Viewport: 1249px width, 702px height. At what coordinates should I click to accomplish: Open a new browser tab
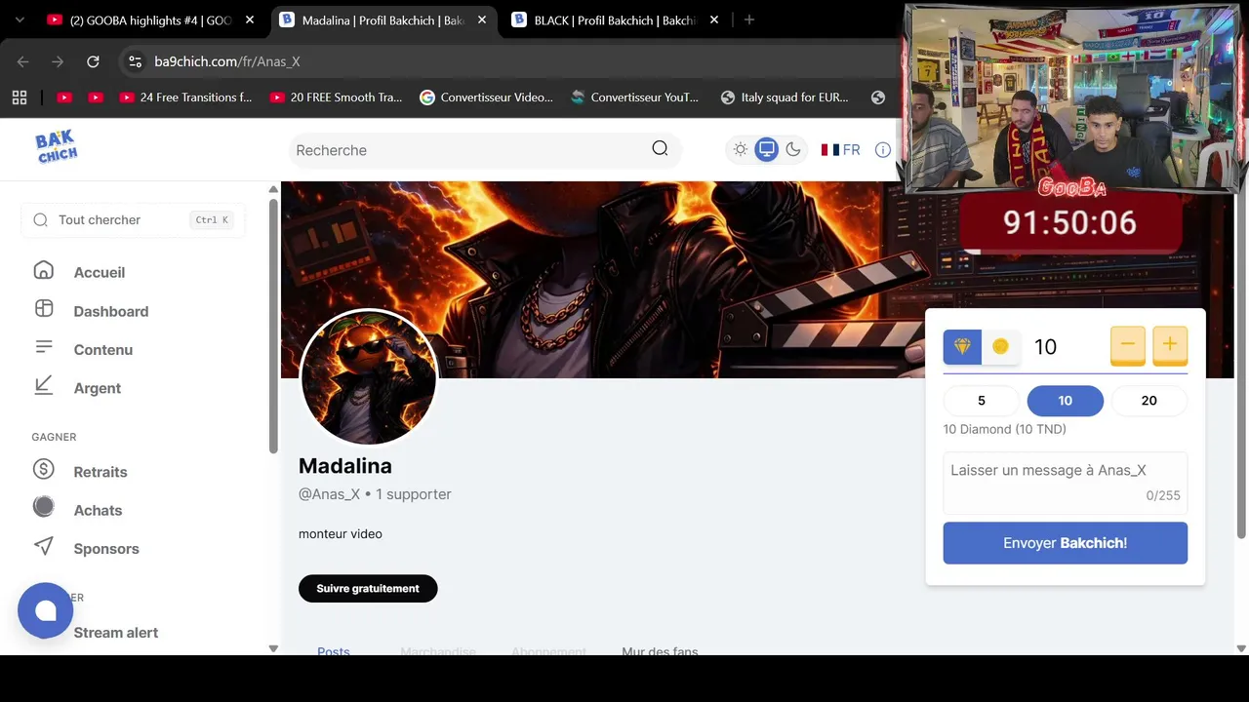coord(749,19)
